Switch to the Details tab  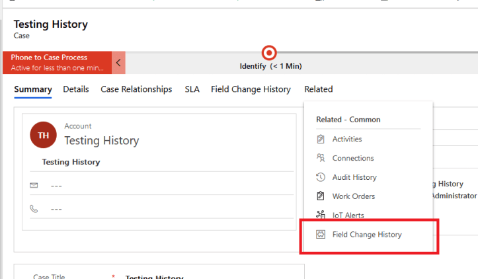click(x=76, y=89)
